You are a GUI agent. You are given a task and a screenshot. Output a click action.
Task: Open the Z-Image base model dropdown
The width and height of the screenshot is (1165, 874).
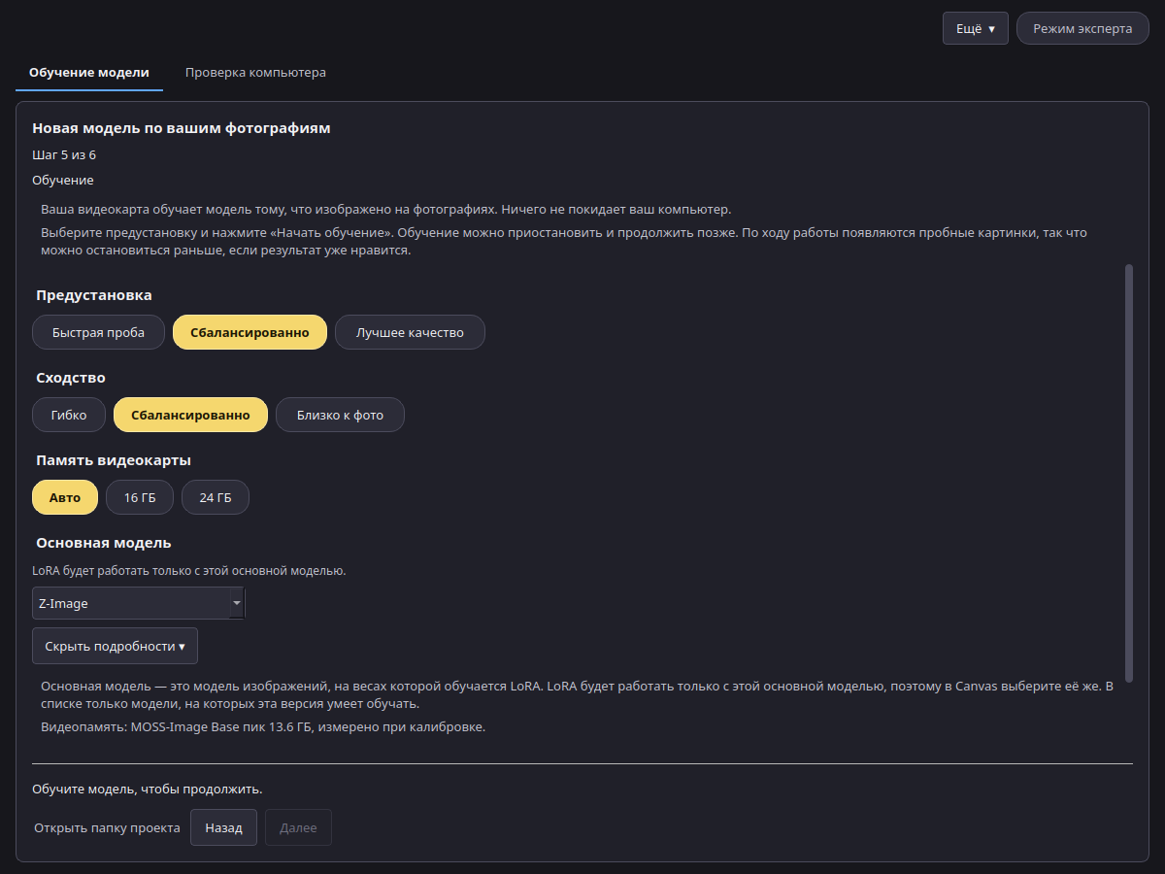tap(139, 603)
